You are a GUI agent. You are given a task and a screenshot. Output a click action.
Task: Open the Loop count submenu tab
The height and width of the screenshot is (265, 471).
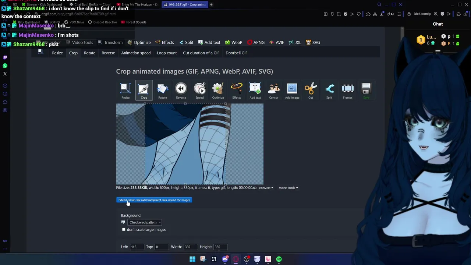167,53
